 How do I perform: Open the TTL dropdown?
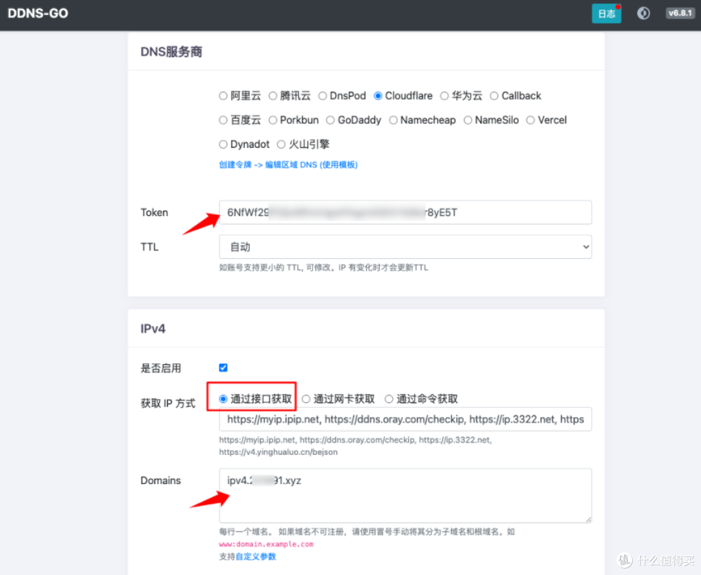point(405,247)
